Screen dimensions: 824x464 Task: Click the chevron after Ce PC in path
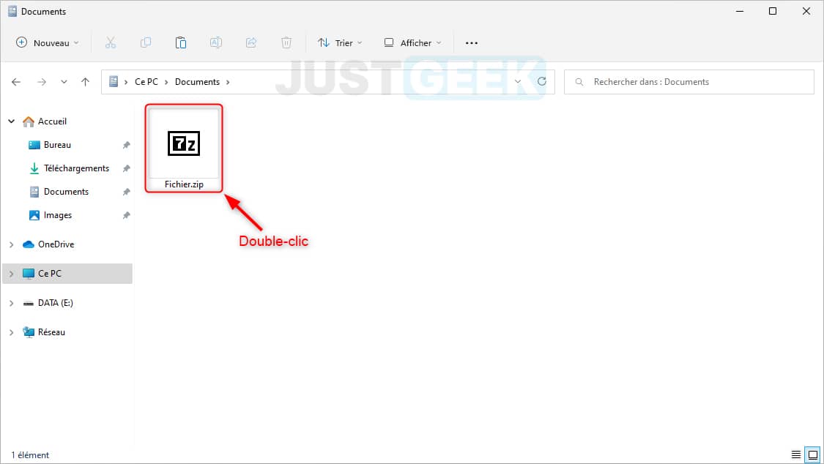click(x=166, y=82)
